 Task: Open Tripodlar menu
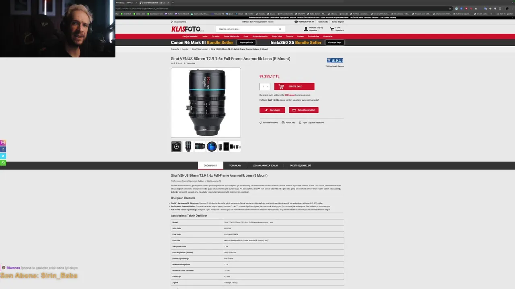[x=290, y=37]
